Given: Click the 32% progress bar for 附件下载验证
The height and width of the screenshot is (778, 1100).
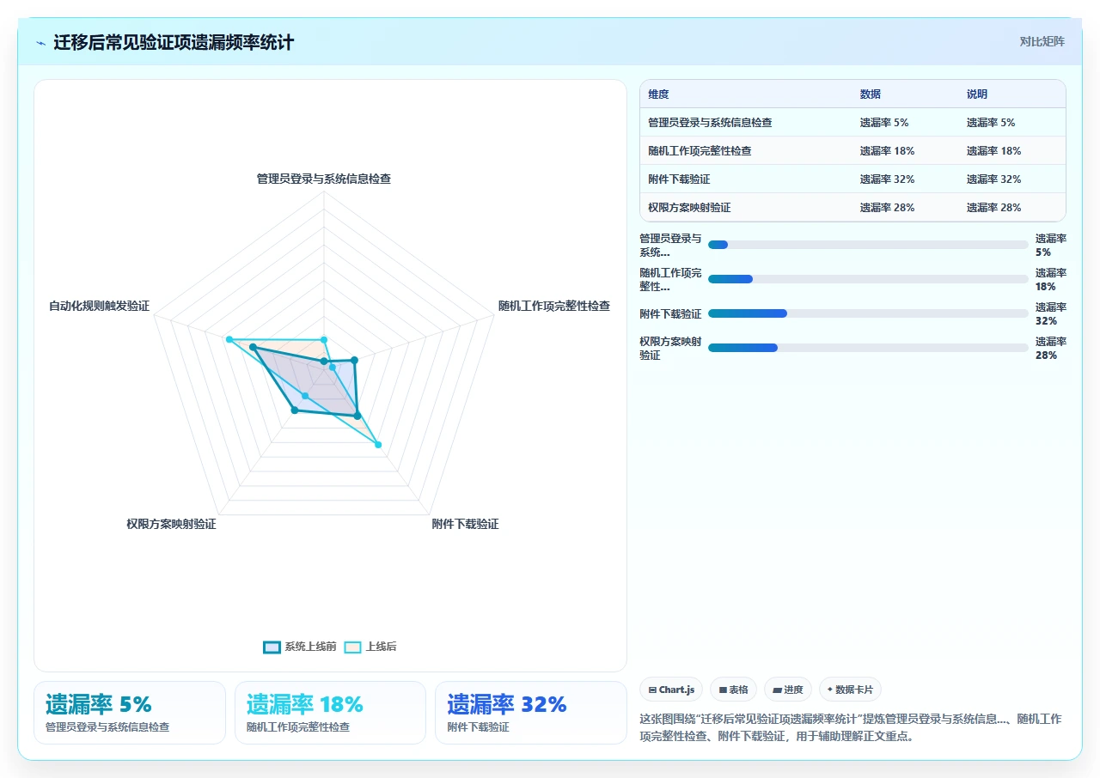Looking at the screenshot, I should point(868,313).
